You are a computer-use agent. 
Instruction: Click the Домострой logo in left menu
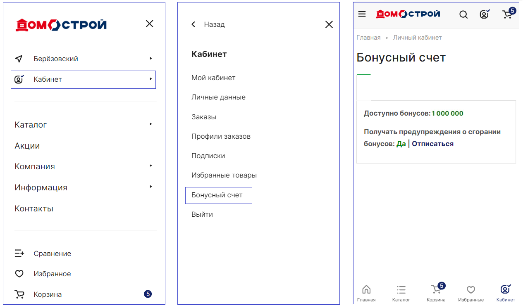[61, 25]
